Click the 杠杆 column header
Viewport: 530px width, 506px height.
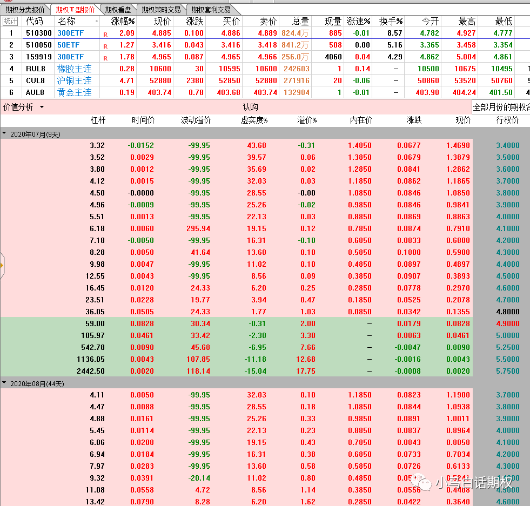point(98,120)
